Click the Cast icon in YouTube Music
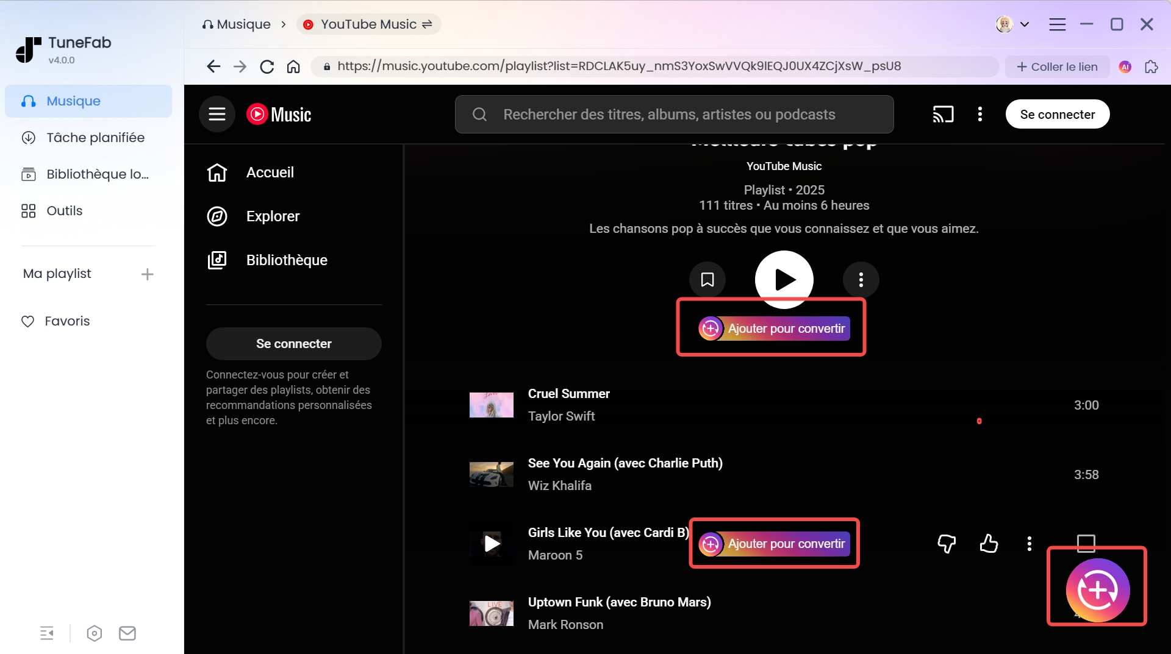 (x=944, y=114)
